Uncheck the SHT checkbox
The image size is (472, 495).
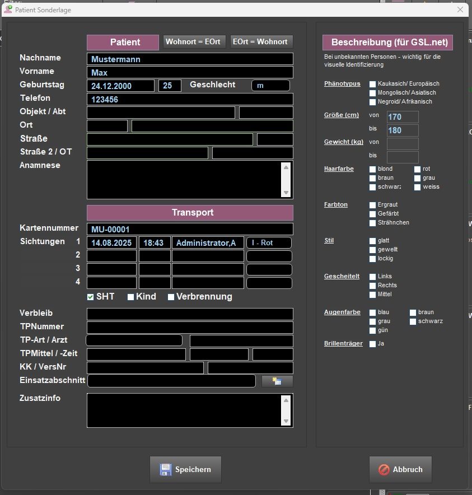click(x=90, y=297)
